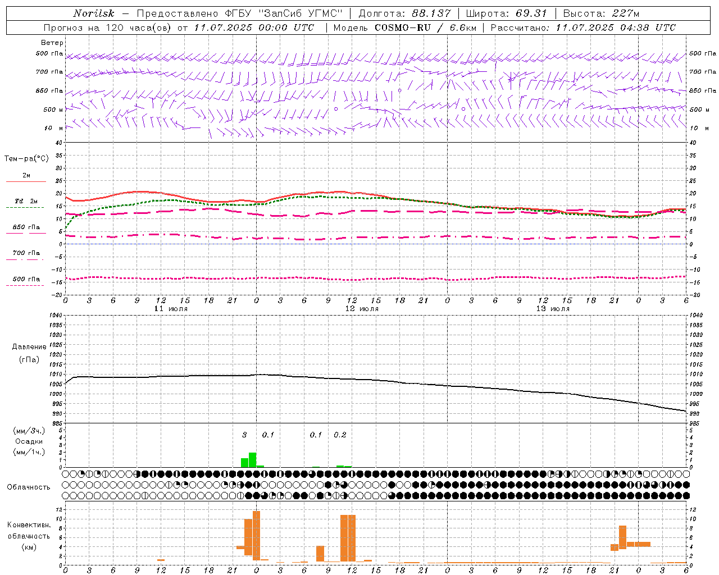Screen dimensions: 719x575
Task: Select the Тем-ра(°C) temperature panel label
Action: [x=26, y=159]
